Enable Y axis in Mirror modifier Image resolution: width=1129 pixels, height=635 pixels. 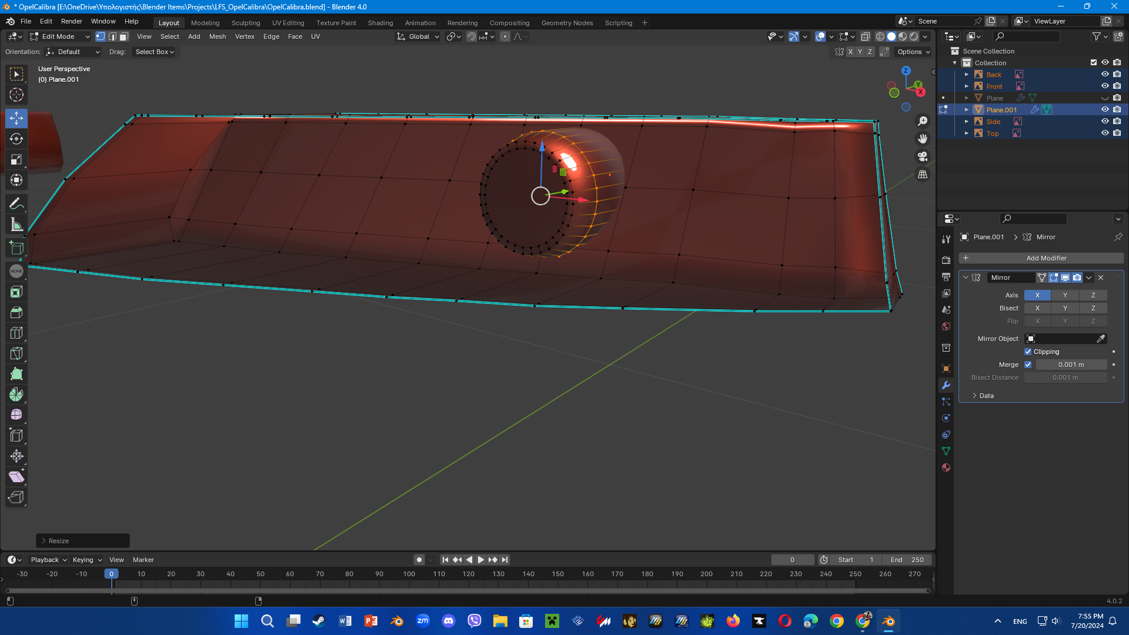pos(1065,295)
